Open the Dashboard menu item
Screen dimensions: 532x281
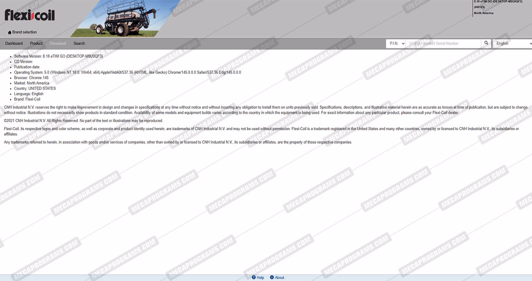coord(14,44)
